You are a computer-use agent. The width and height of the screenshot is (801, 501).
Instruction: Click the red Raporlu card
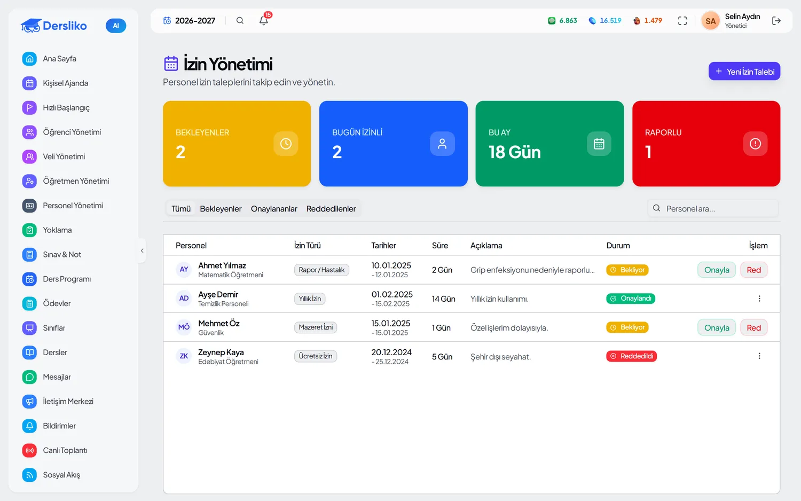706,144
